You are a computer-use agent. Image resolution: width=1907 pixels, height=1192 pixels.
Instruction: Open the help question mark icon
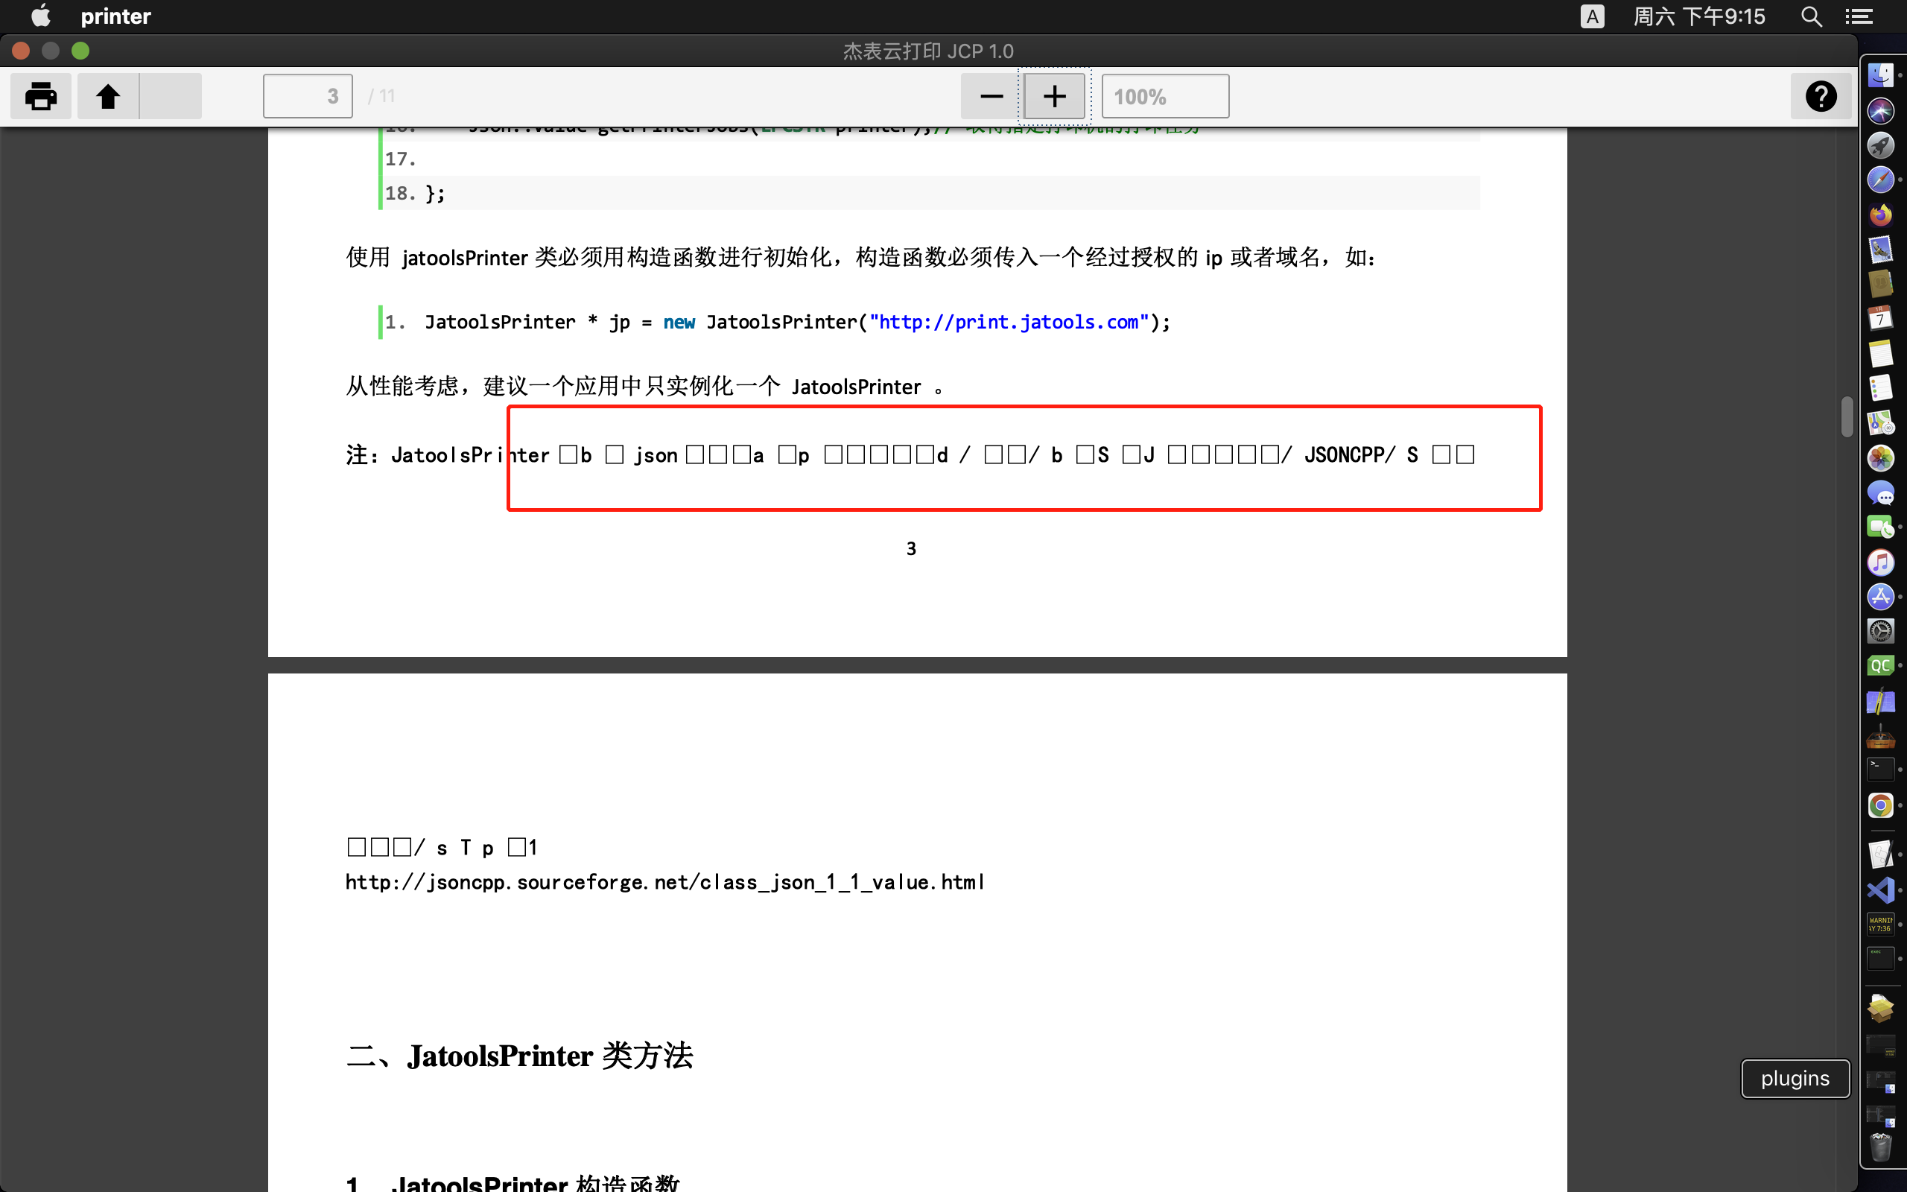click(x=1821, y=96)
